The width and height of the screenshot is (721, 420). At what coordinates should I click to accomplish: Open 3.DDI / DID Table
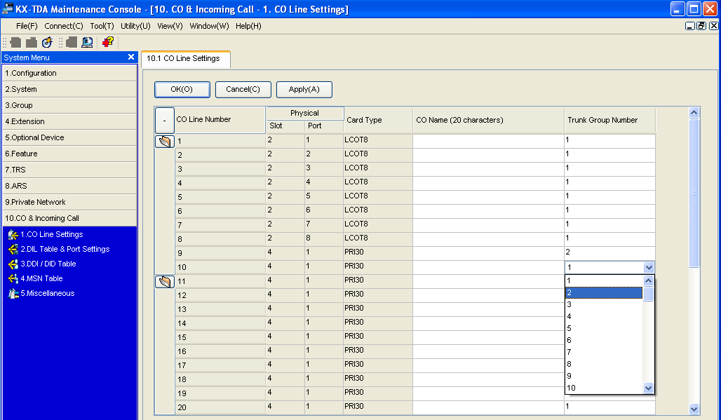[48, 264]
